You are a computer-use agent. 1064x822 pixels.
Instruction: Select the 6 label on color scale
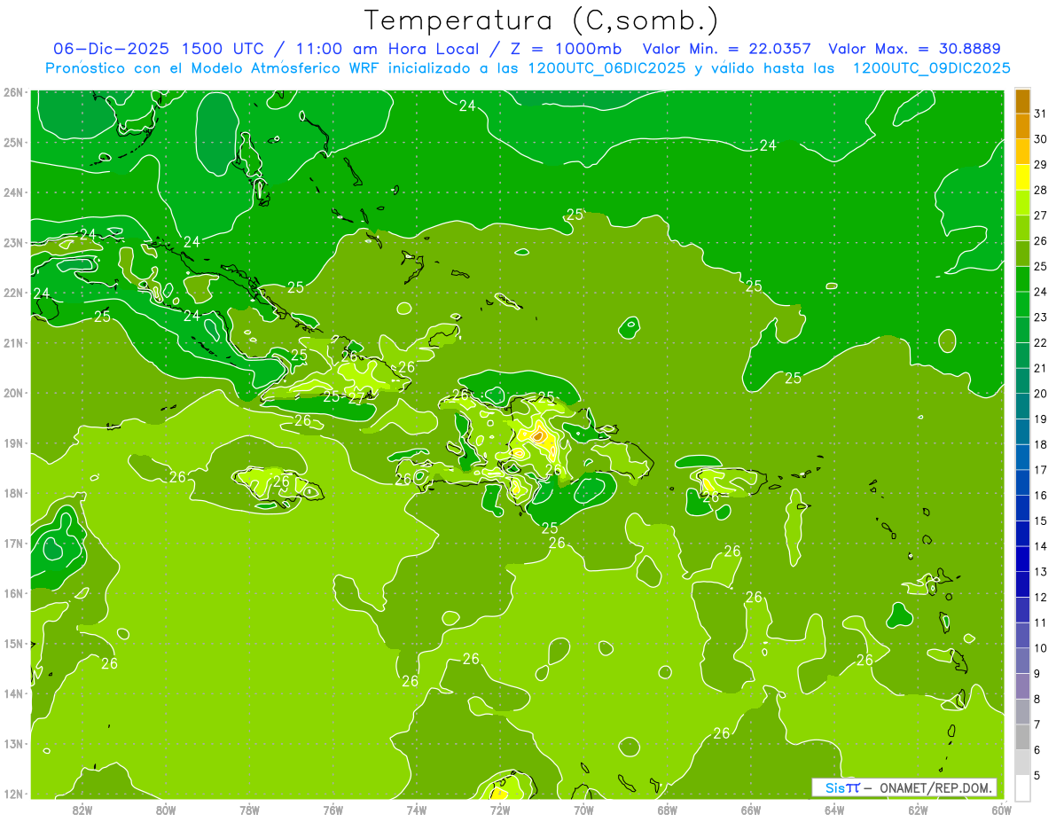[x=1037, y=750]
